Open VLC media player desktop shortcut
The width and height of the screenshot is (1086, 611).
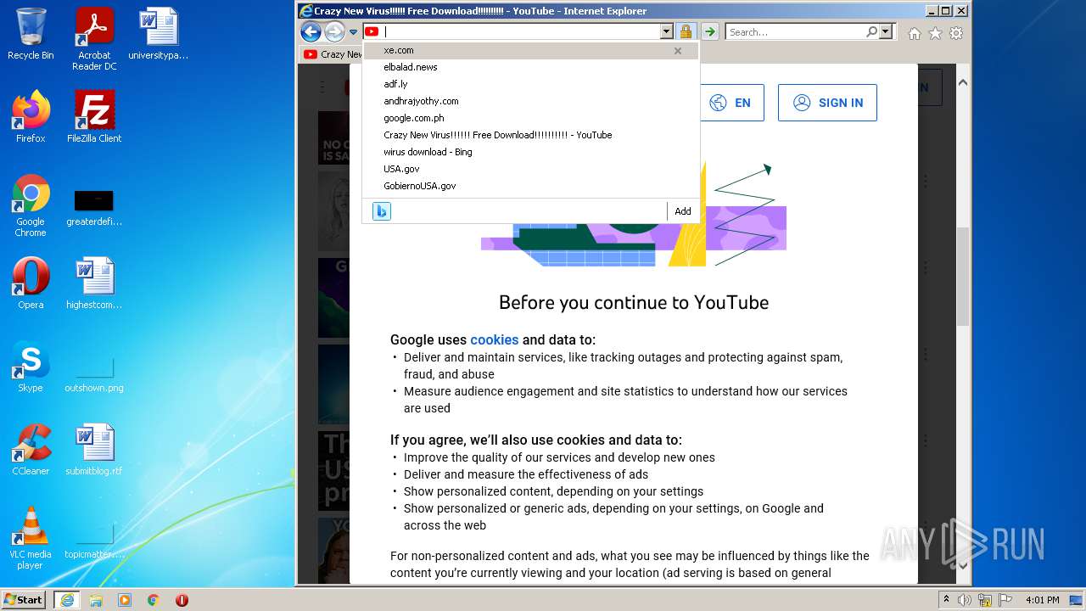[x=31, y=538]
